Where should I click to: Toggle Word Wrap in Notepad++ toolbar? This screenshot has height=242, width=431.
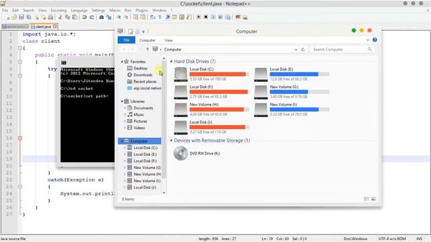click(x=153, y=17)
